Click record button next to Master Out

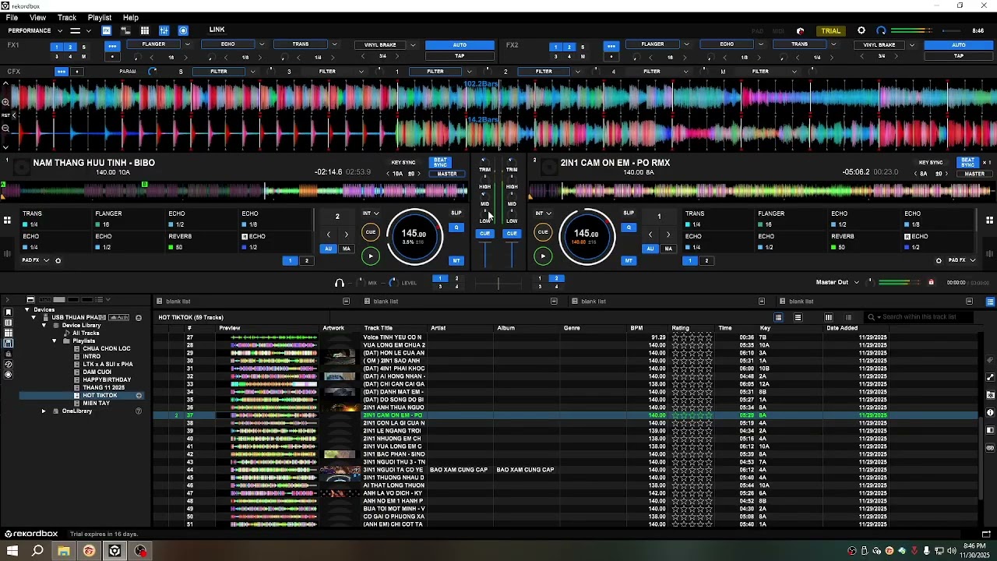pos(931,282)
